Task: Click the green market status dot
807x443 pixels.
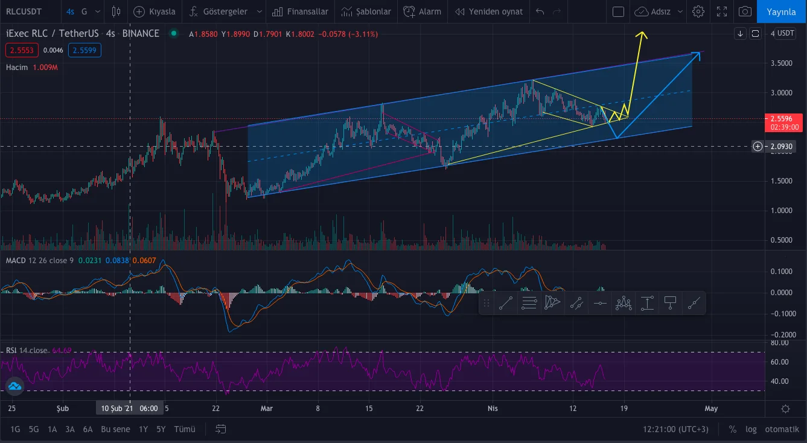Action: tap(174, 34)
